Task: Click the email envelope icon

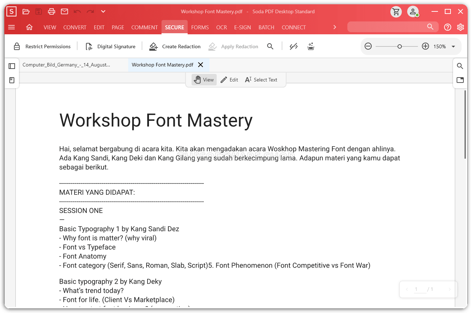Action: (x=64, y=11)
